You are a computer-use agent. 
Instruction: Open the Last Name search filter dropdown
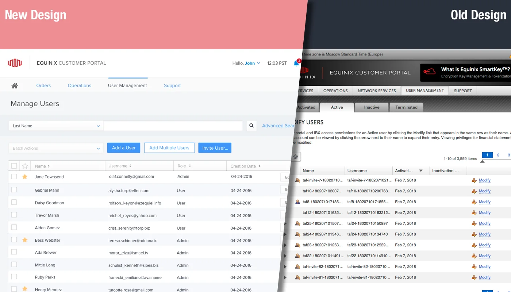(56, 126)
